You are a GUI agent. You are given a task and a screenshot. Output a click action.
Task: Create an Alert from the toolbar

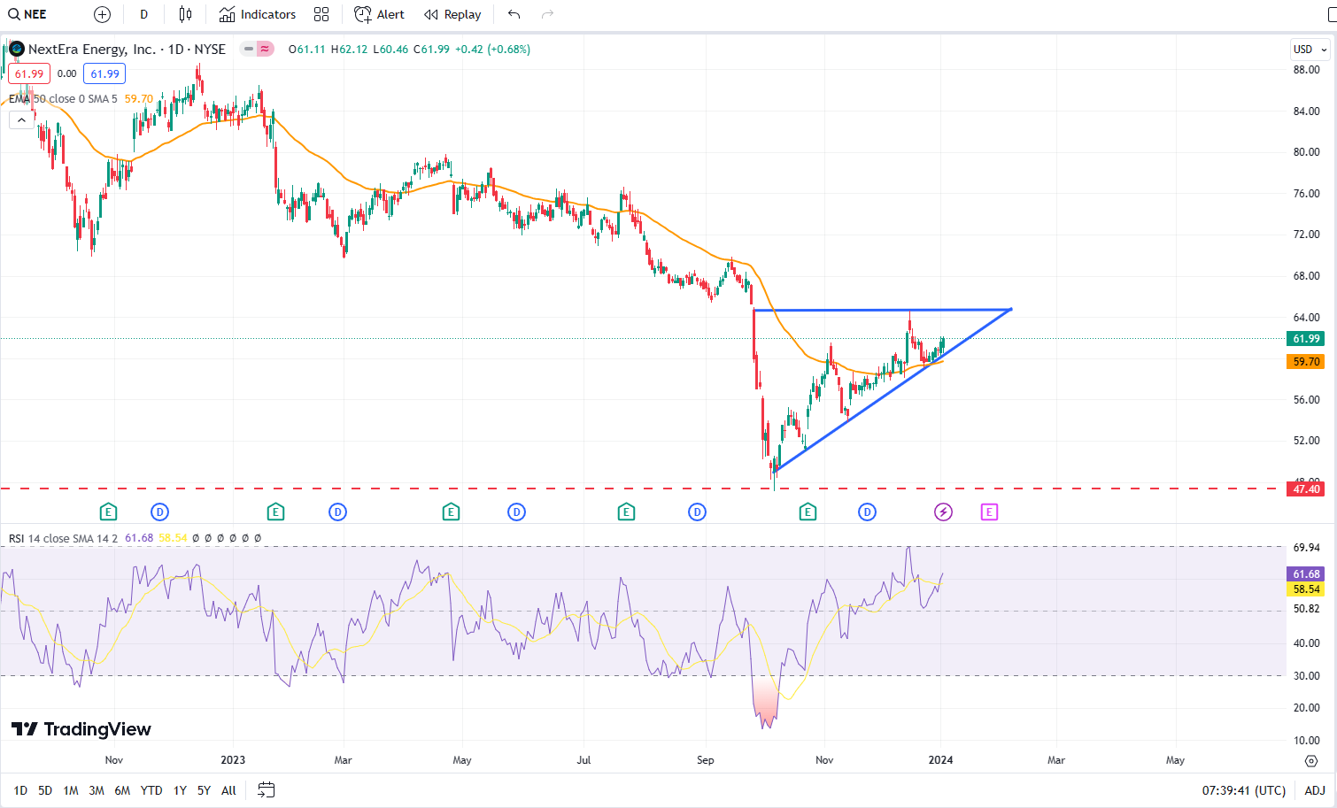tap(379, 14)
